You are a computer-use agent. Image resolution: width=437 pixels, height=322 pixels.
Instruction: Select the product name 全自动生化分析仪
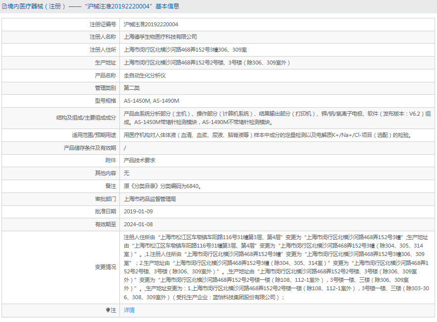(144, 75)
